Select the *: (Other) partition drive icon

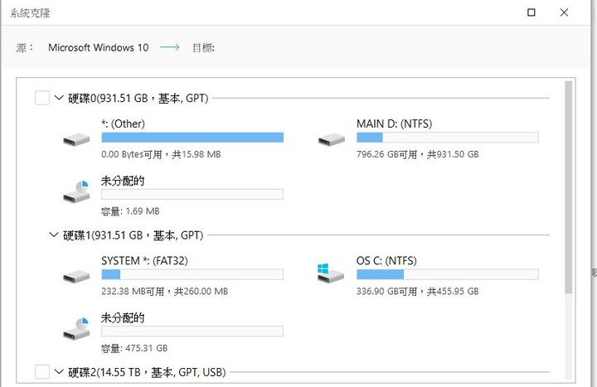click(76, 139)
